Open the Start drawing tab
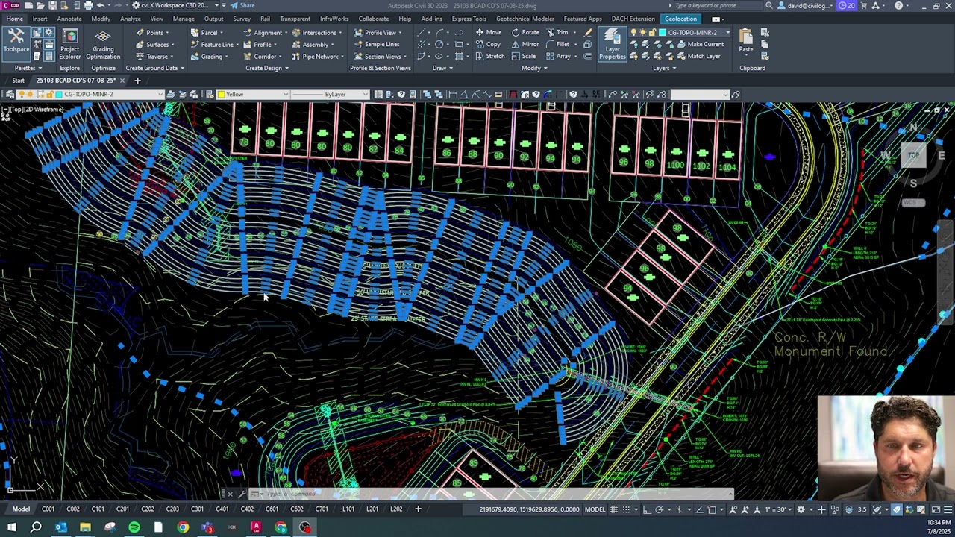 (18, 81)
